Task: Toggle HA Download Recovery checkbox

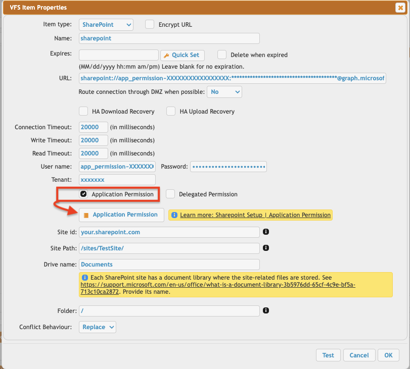Action: pos(83,111)
